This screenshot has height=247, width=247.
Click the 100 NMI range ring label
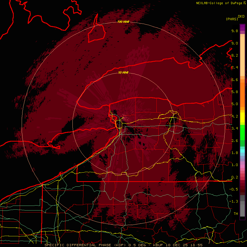pyautogui.click(x=123, y=22)
